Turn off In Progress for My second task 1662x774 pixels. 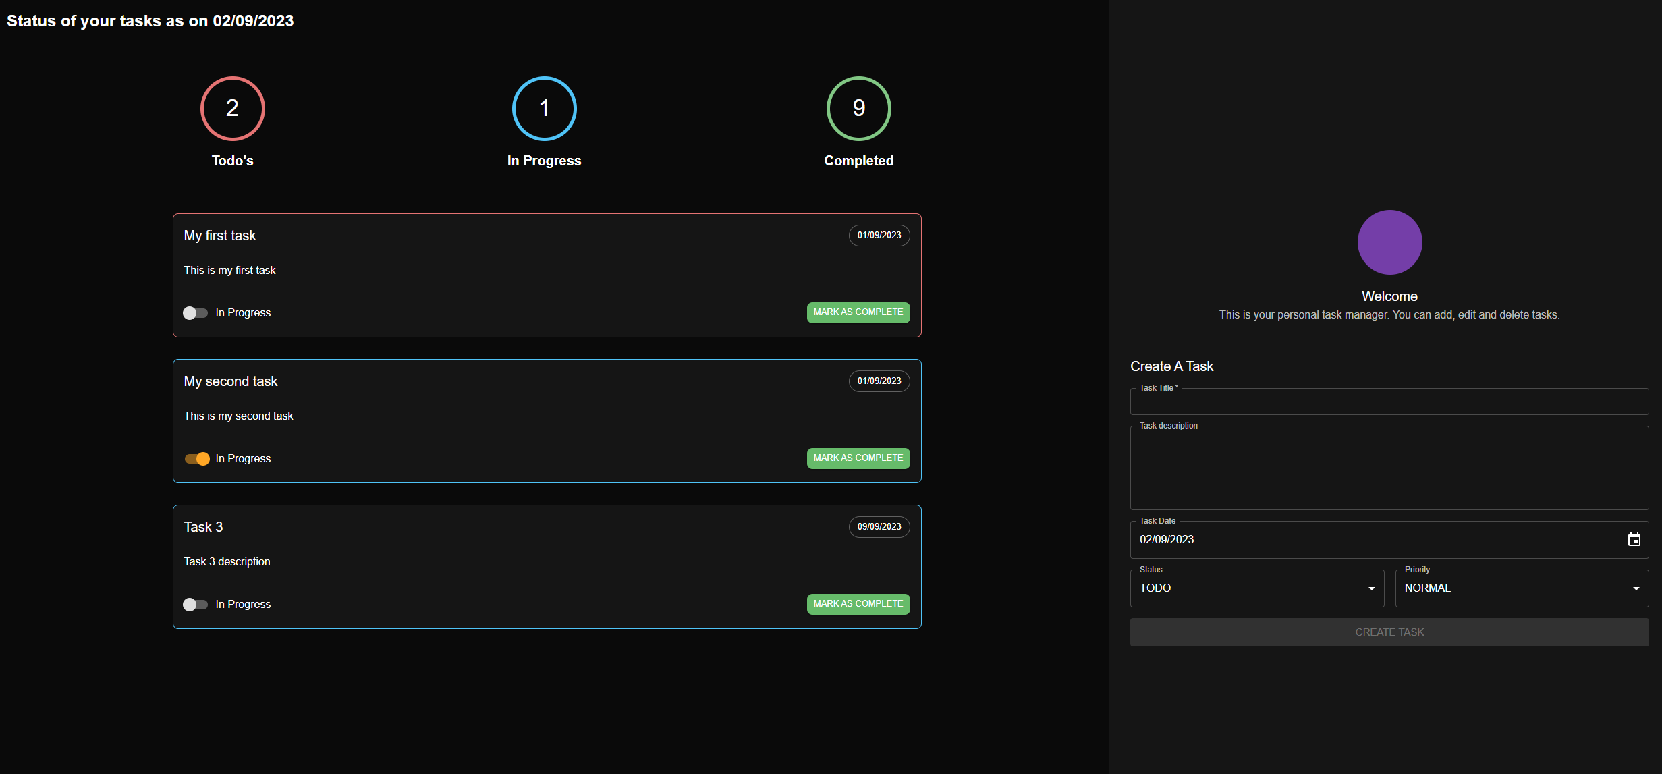(197, 459)
